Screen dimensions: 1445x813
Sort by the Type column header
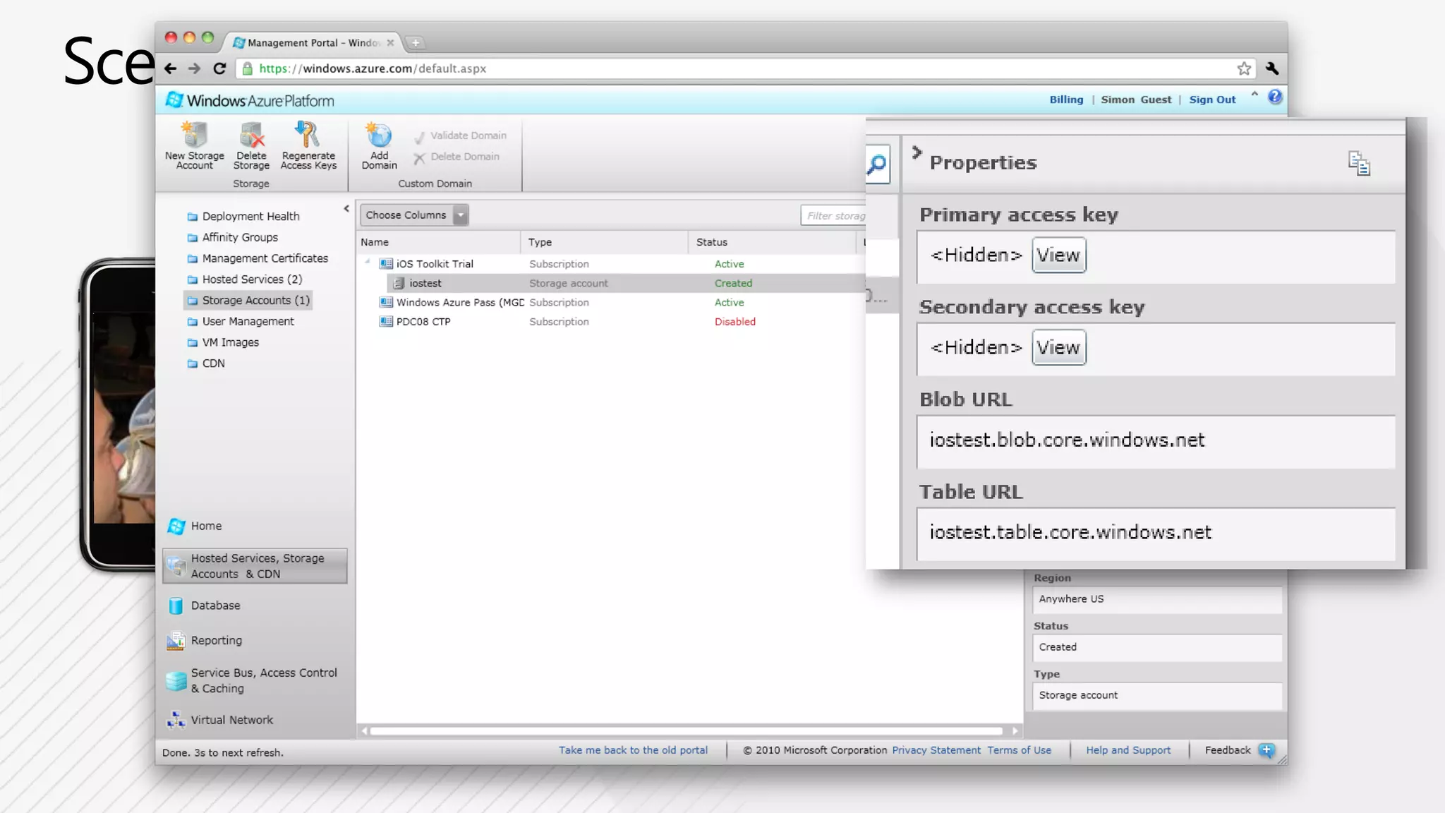click(x=604, y=242)
